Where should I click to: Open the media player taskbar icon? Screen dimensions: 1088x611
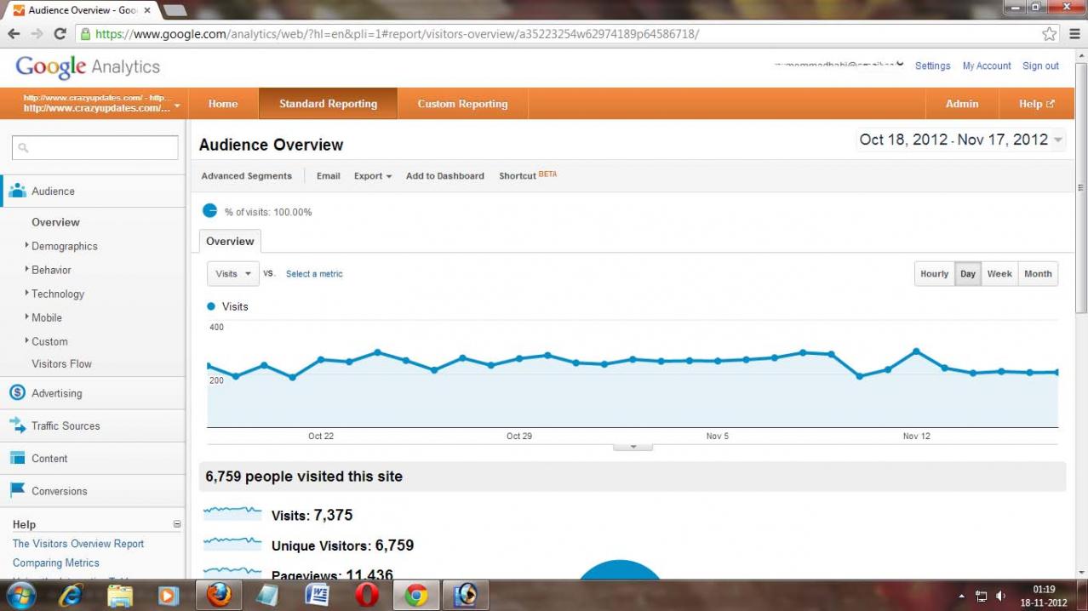[169, 596]
